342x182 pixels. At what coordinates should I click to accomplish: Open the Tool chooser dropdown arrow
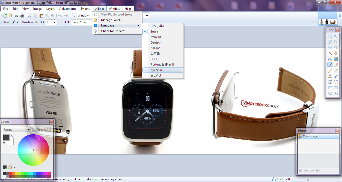click(x=18, y=22)
